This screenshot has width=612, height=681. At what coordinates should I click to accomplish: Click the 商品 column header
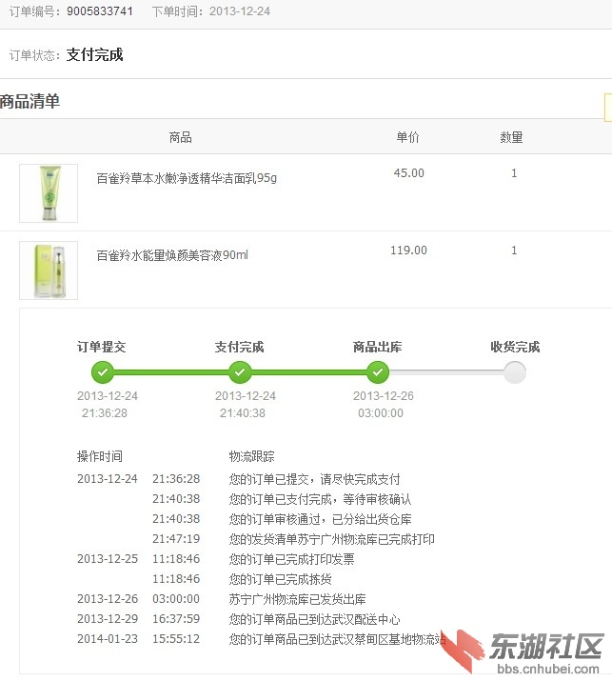181,137
